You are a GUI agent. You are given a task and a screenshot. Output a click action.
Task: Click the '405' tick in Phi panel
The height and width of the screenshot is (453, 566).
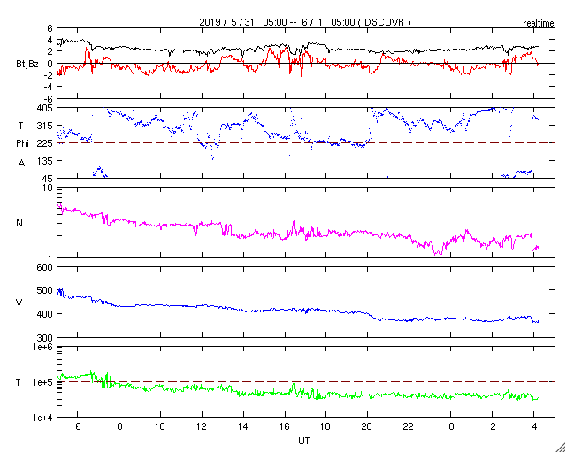tap(46, 108)
